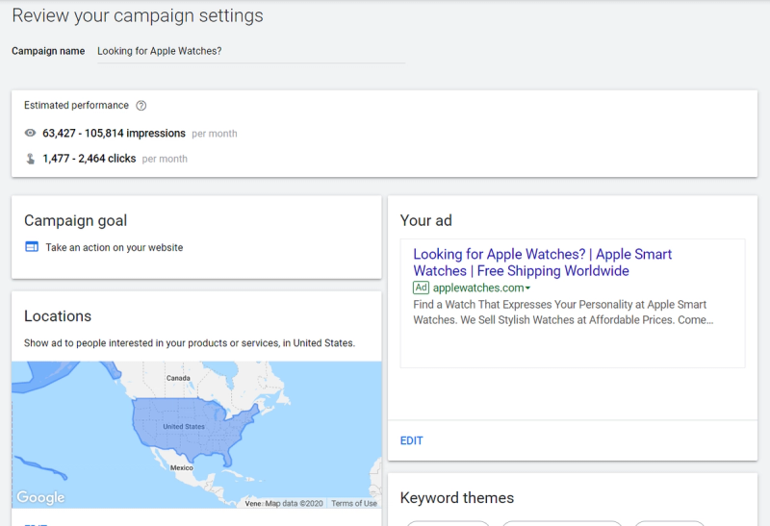Screen dimensions: 770x526
Task: Click the ad description text
Action: [563, 313]
